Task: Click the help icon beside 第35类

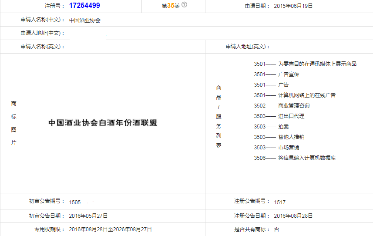Action: pyautogui.click(x=185, y=4)
